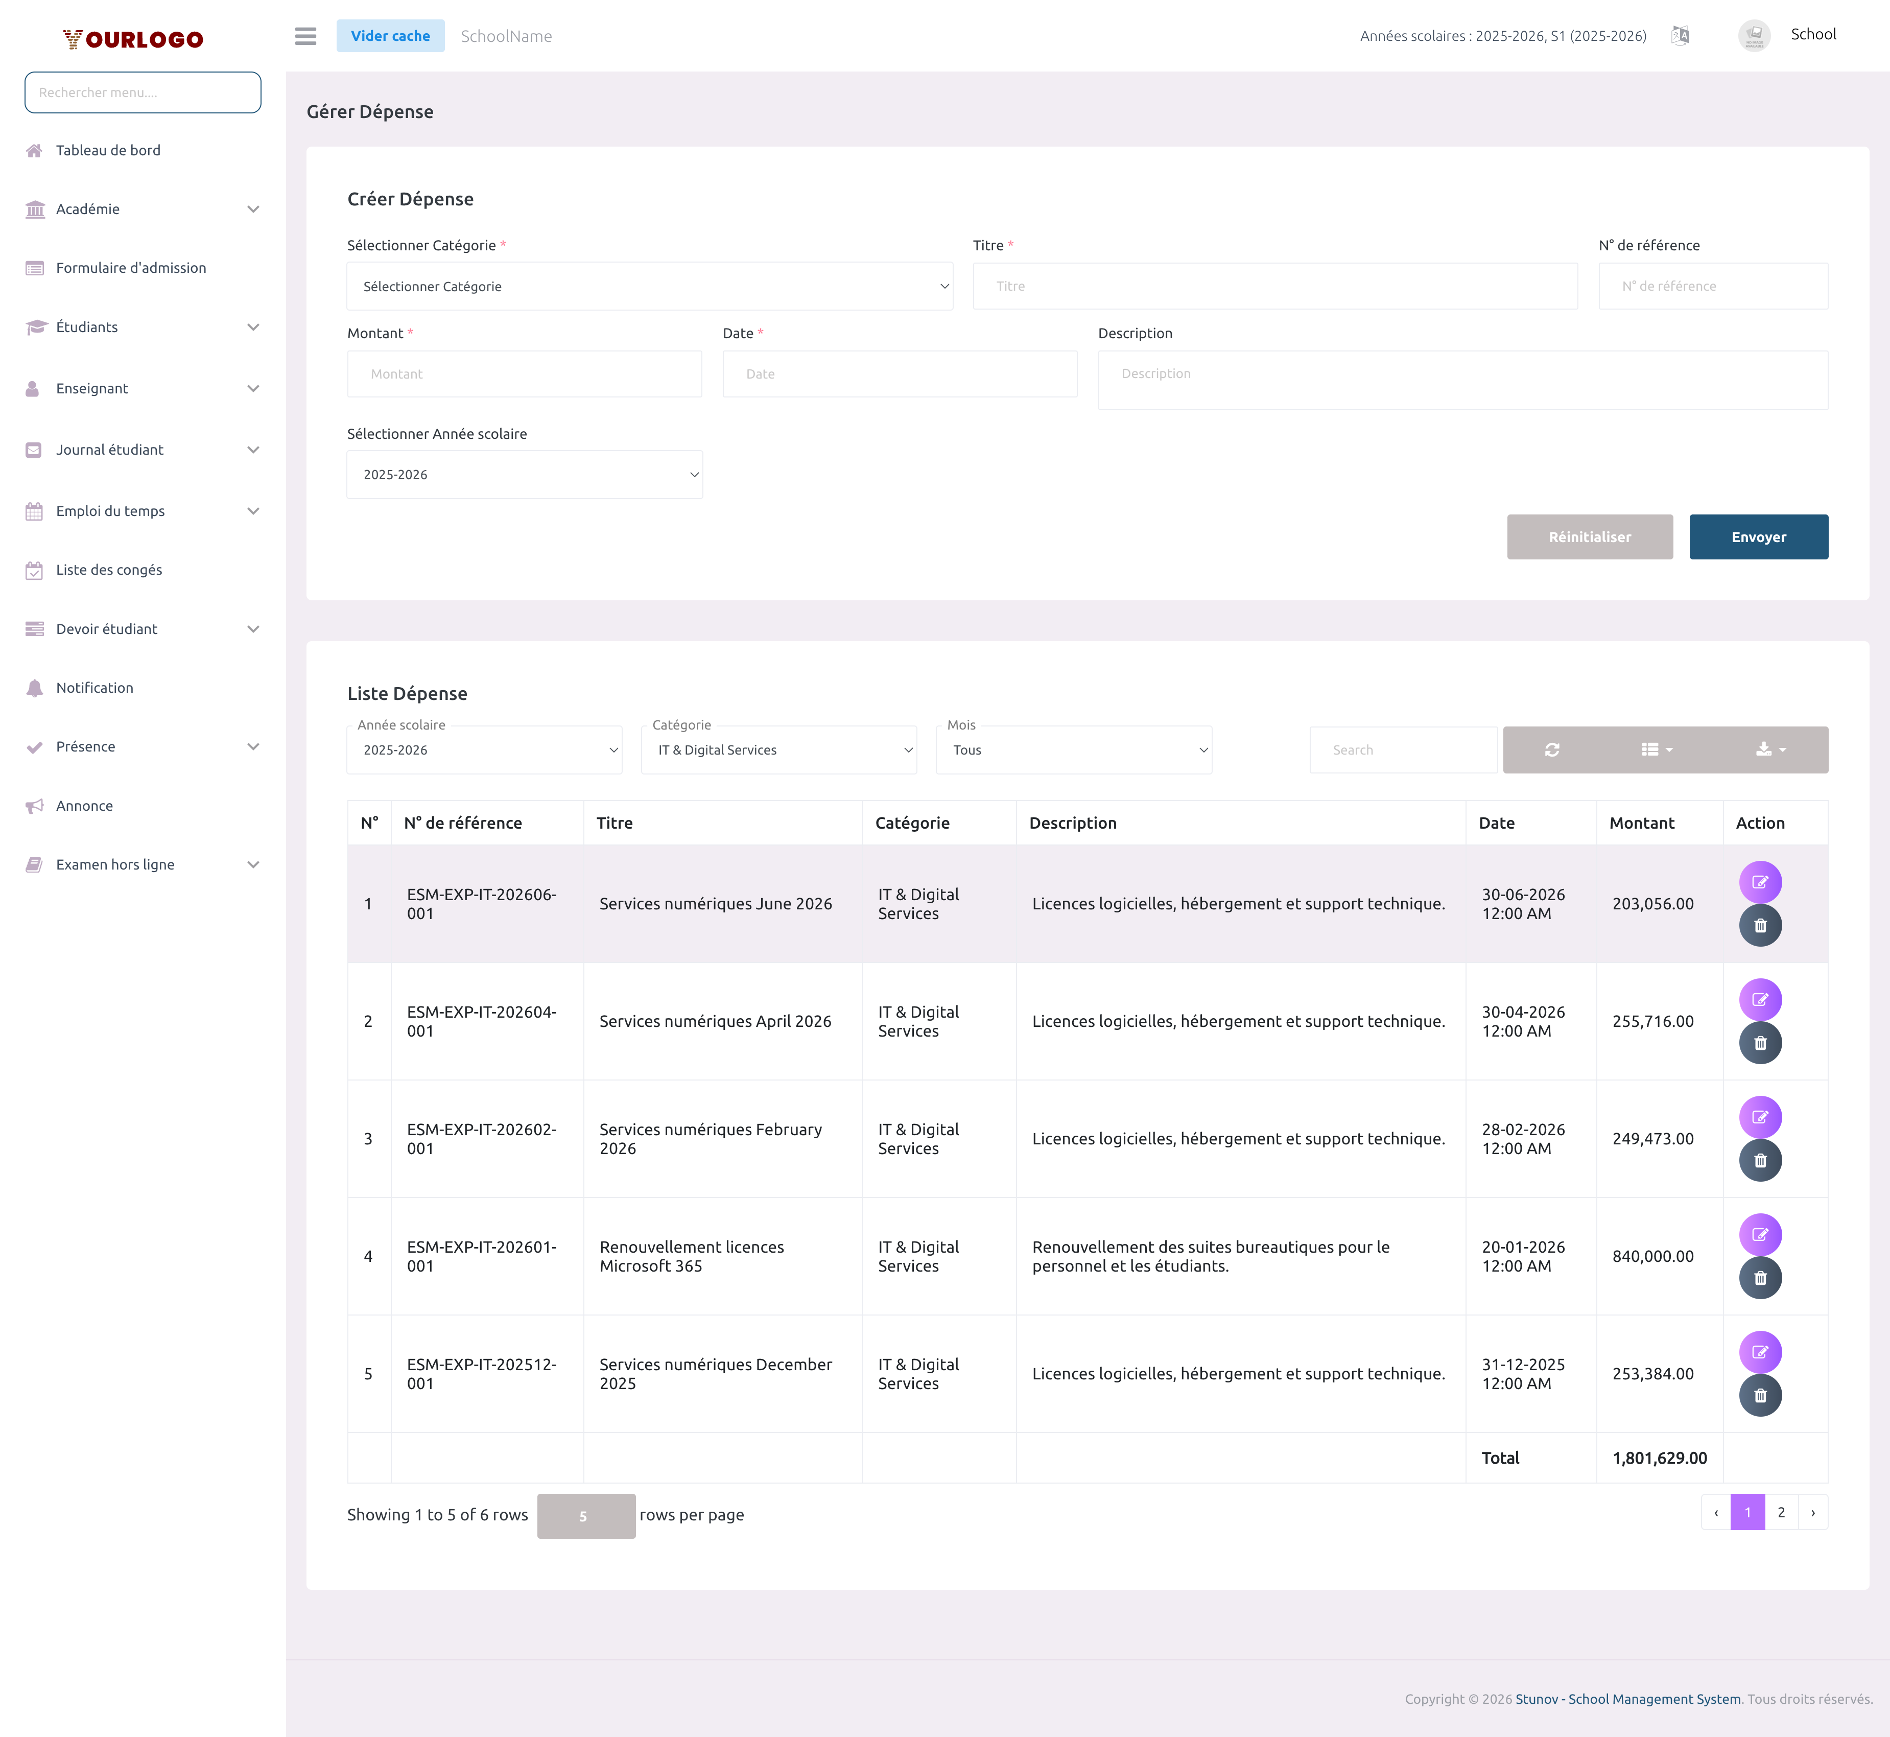Open Notification in the sidebar
This screenshot has width=1890, height=1737.
coord(95,687)
